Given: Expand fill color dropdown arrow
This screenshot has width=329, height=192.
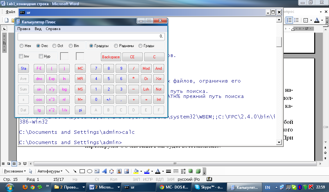Looking at the screenshot, I should pyautogui.click(x=141, y=172).
